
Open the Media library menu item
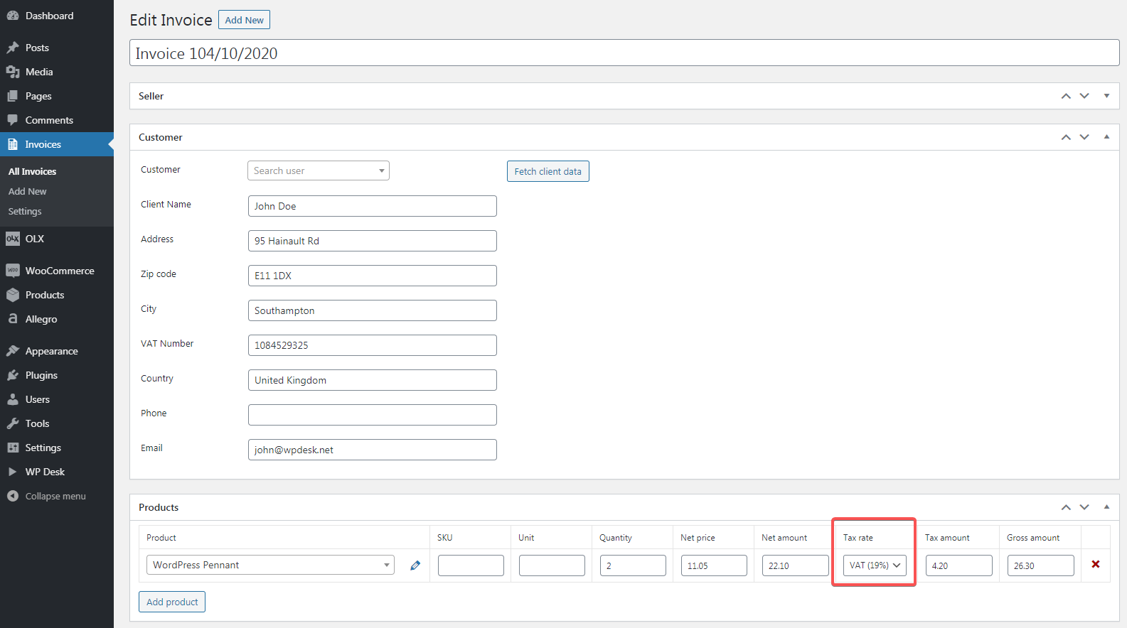pos(39,72)
